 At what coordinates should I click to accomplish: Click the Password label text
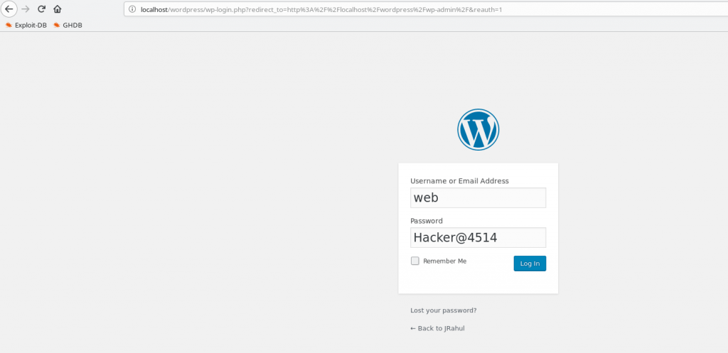pyautogui.click(x=427, y=221)
